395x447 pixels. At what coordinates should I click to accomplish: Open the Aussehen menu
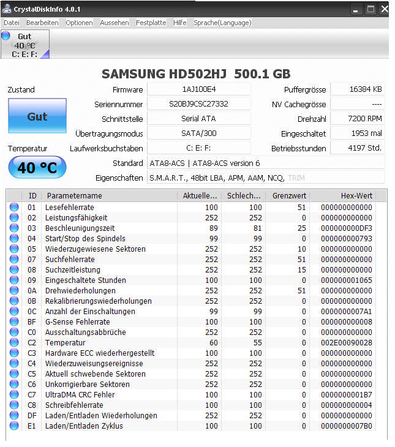pos(114,23)
